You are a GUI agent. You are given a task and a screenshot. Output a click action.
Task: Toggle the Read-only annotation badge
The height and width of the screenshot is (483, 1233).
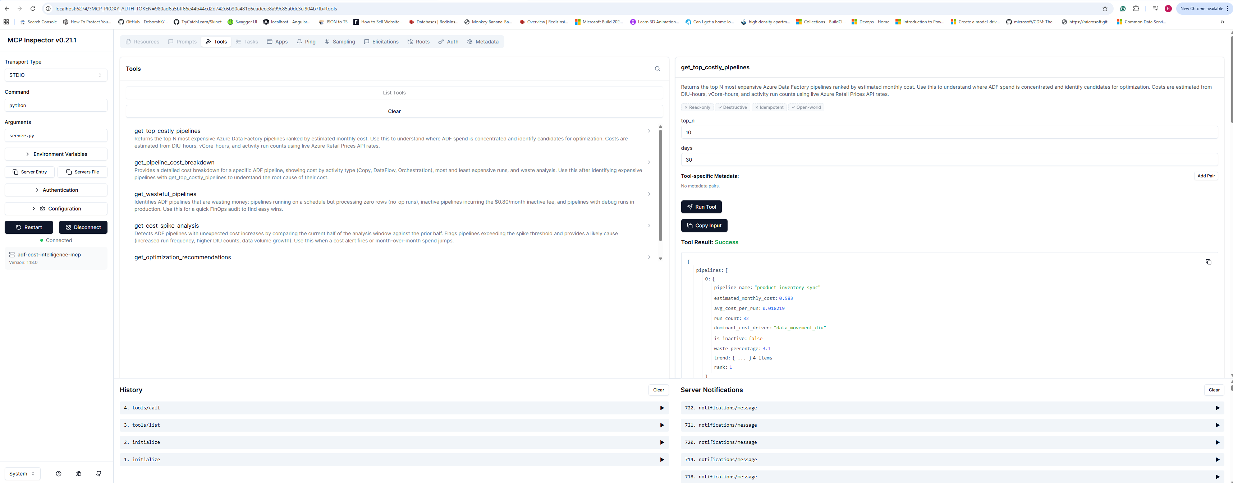(x=697, y=108)
